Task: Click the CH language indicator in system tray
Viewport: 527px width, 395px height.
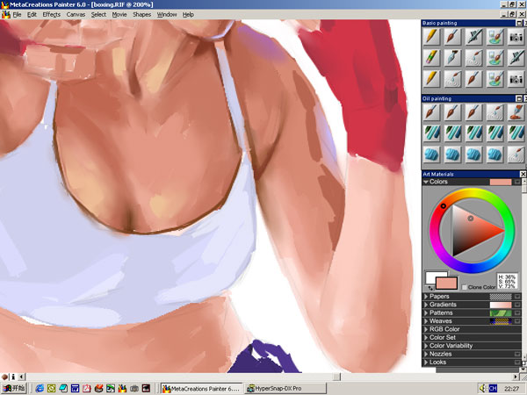Action: pyautogui.click(x=493, y=388)
